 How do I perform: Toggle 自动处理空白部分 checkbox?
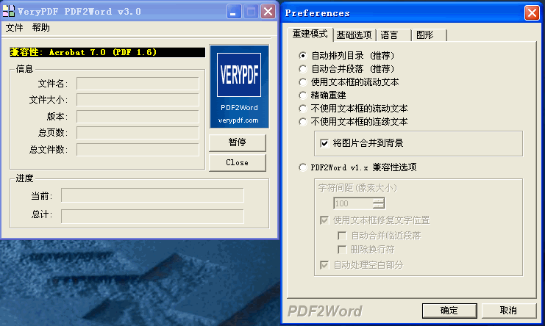(324, 265)
